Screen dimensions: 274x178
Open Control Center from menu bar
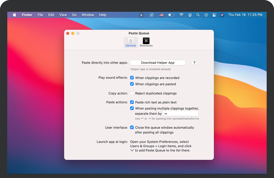coord(214,15)
